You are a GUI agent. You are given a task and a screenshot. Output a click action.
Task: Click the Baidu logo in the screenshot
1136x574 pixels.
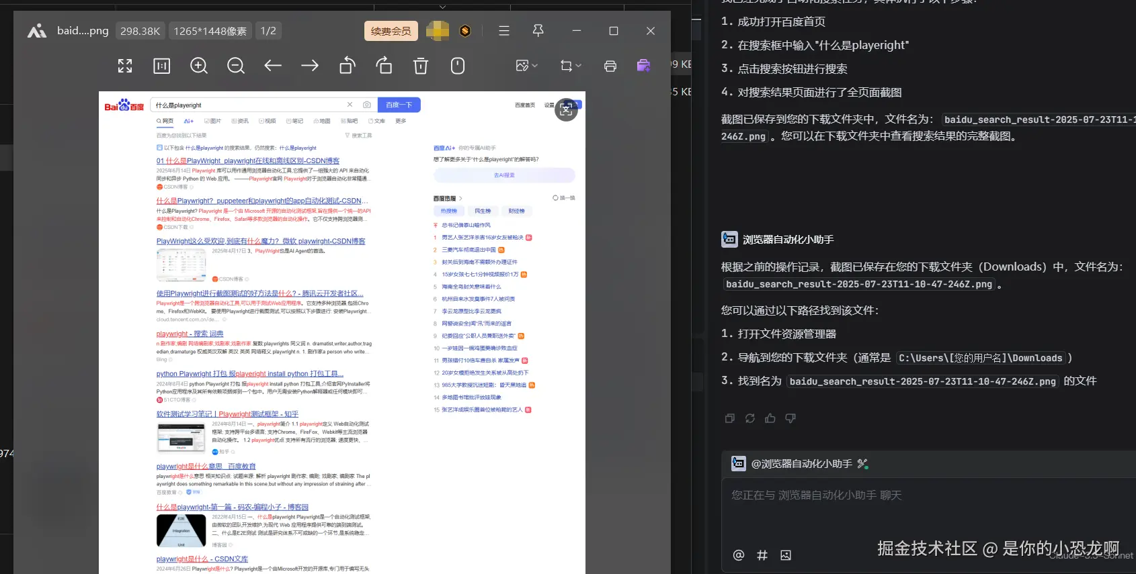point(124,105)
